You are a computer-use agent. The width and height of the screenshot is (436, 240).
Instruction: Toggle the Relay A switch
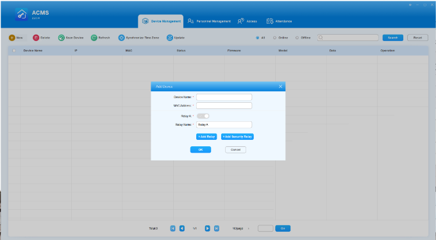tap(203, 116)
